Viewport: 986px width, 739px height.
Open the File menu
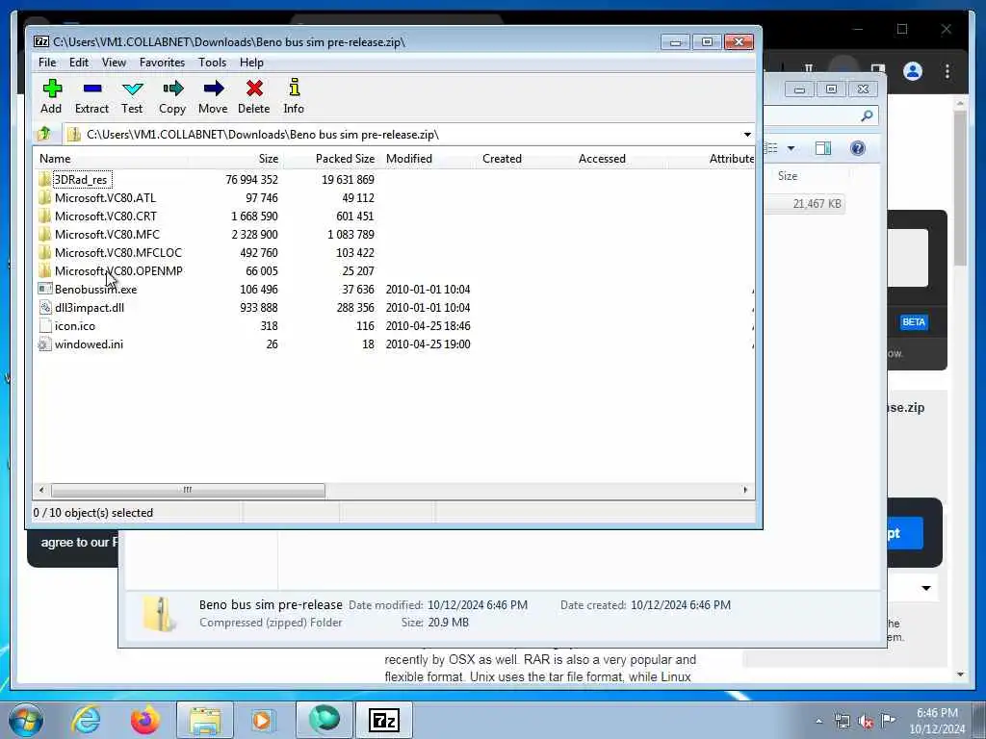[47, 63]
